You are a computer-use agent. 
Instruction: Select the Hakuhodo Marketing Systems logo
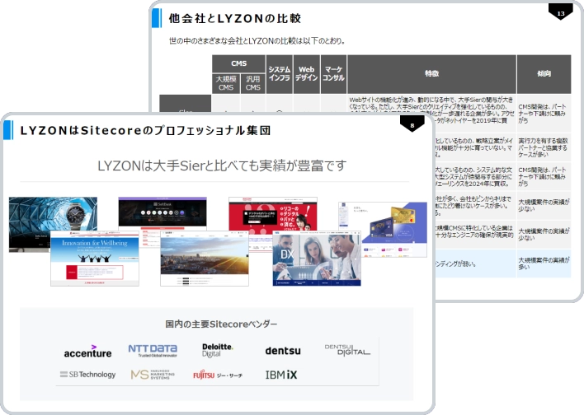point(153,375)
